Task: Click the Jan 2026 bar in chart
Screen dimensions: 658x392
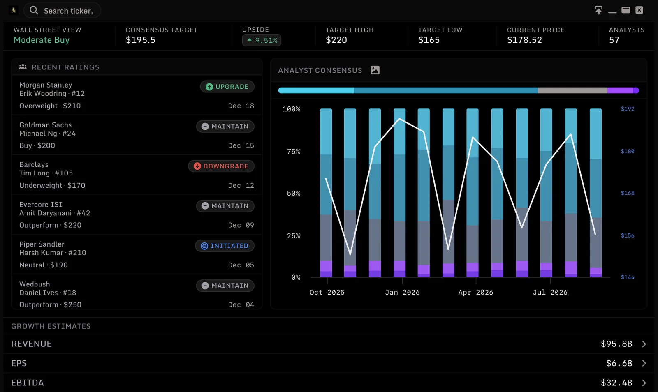Action: tap(399, 193)
